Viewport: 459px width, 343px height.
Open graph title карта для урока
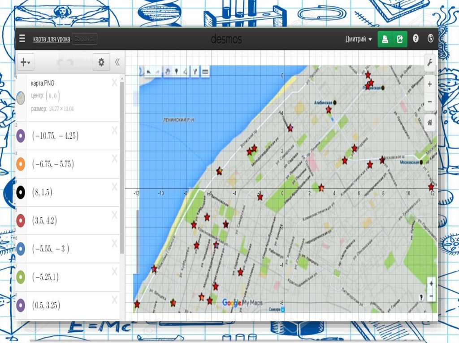(x=52, y=39)
